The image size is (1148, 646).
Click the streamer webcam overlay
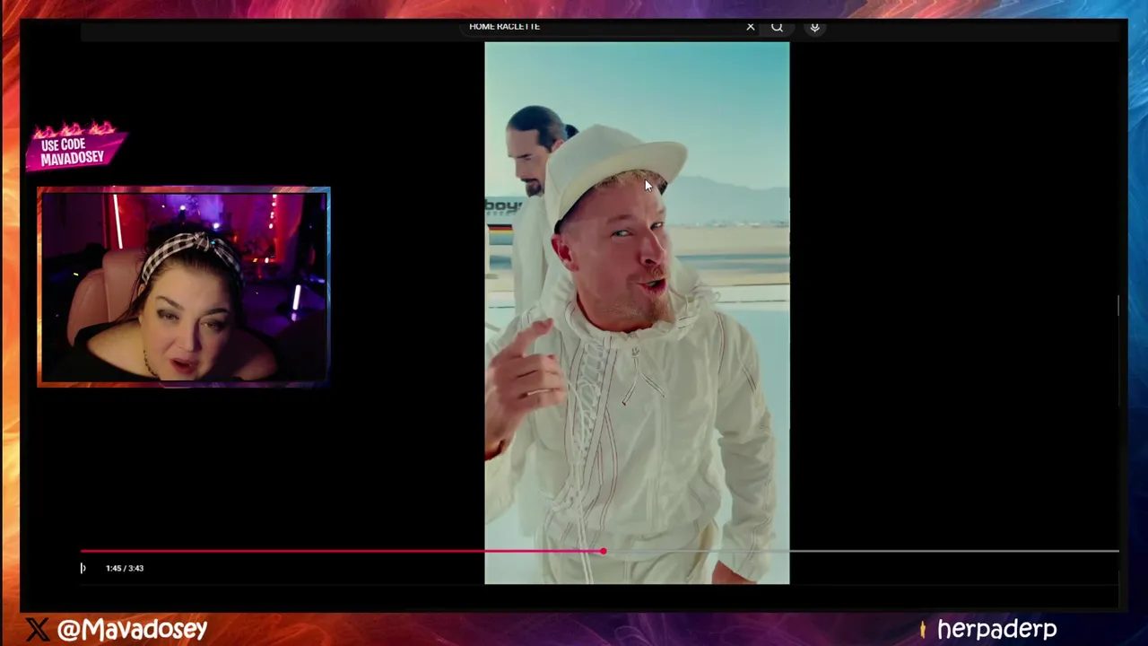point(184,287)
